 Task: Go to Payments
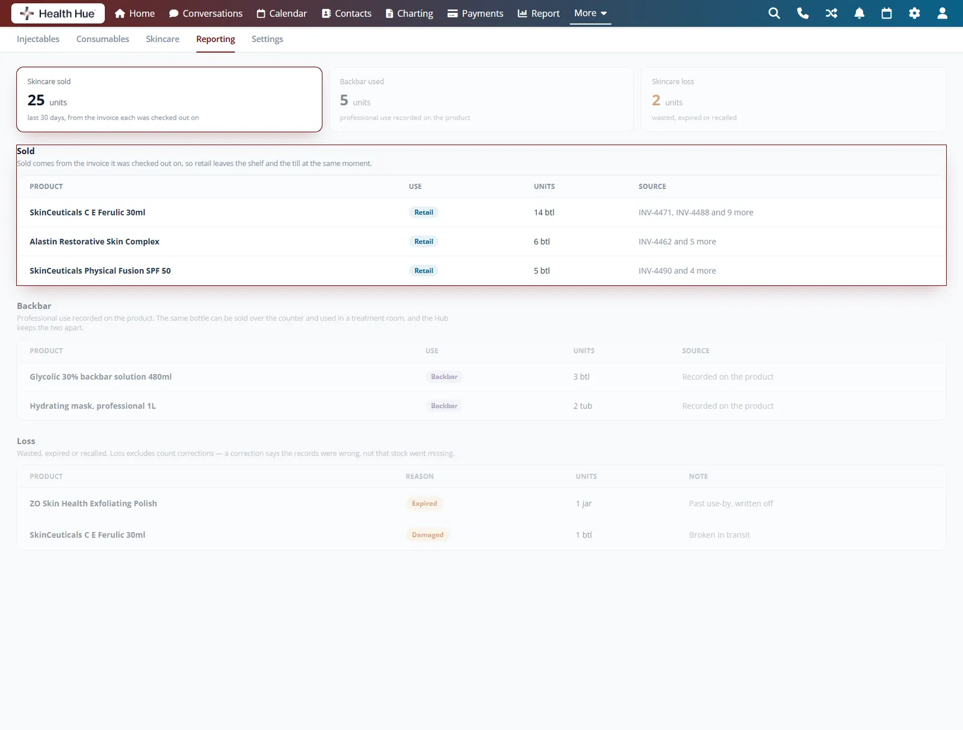pos(475,13)
